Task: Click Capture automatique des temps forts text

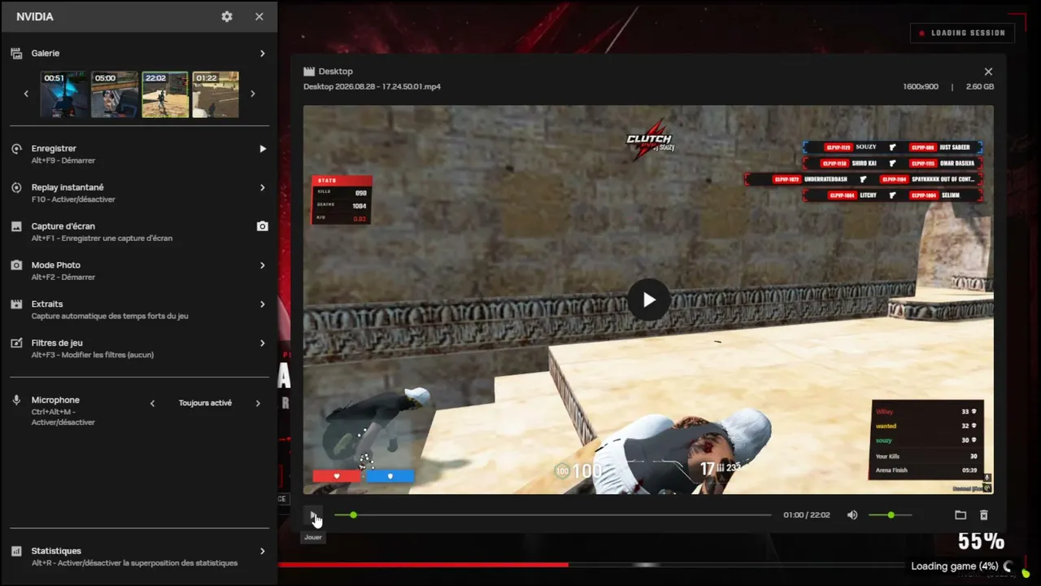Action: tap(110, 316)
